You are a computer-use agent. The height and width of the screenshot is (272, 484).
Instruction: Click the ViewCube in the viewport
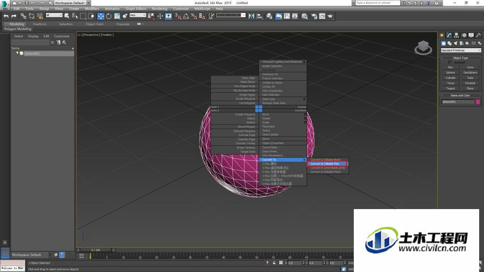(423, 47)
